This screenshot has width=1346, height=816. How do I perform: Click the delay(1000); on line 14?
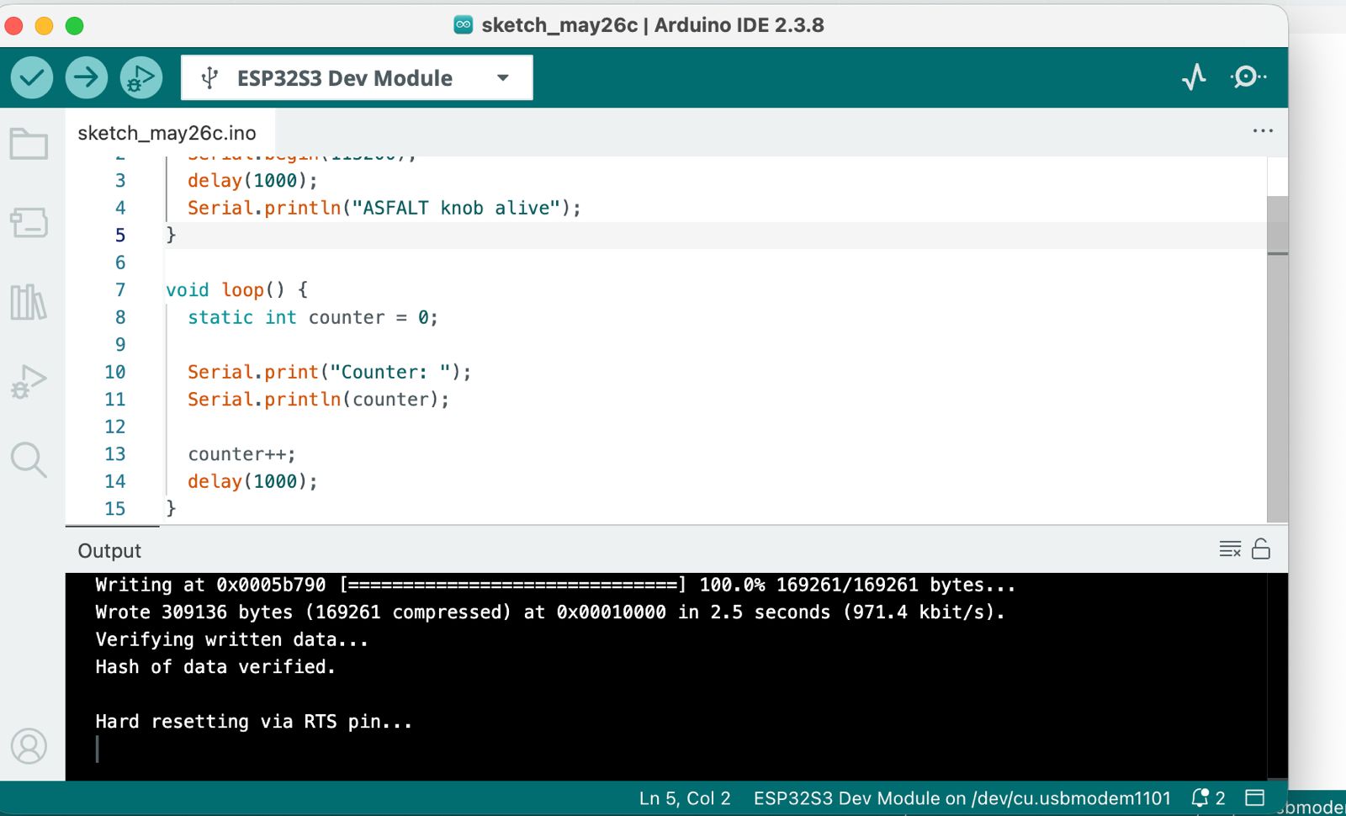[252, 481]
